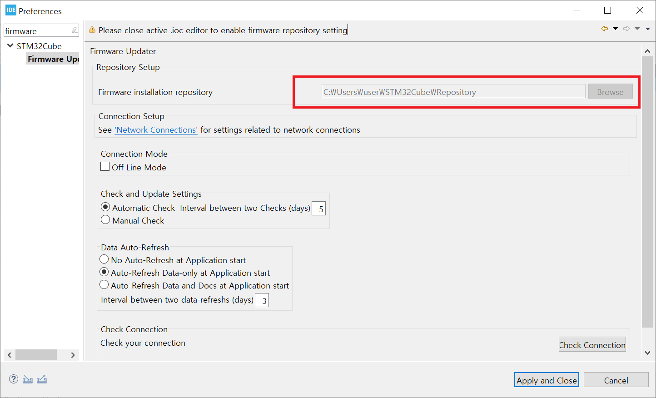
Task: Choose No Auto-Refresh at Application start
Action: [104, 259]
